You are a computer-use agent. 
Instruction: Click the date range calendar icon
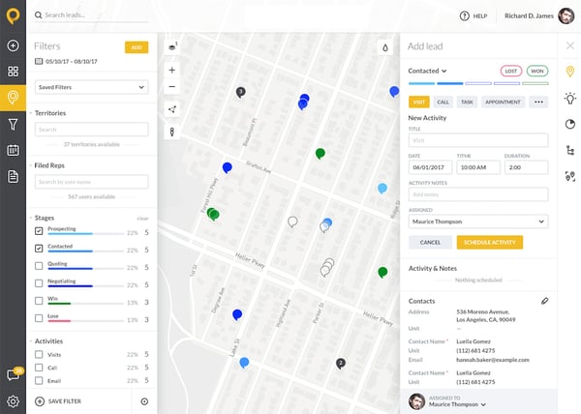(x=39, y=61)
